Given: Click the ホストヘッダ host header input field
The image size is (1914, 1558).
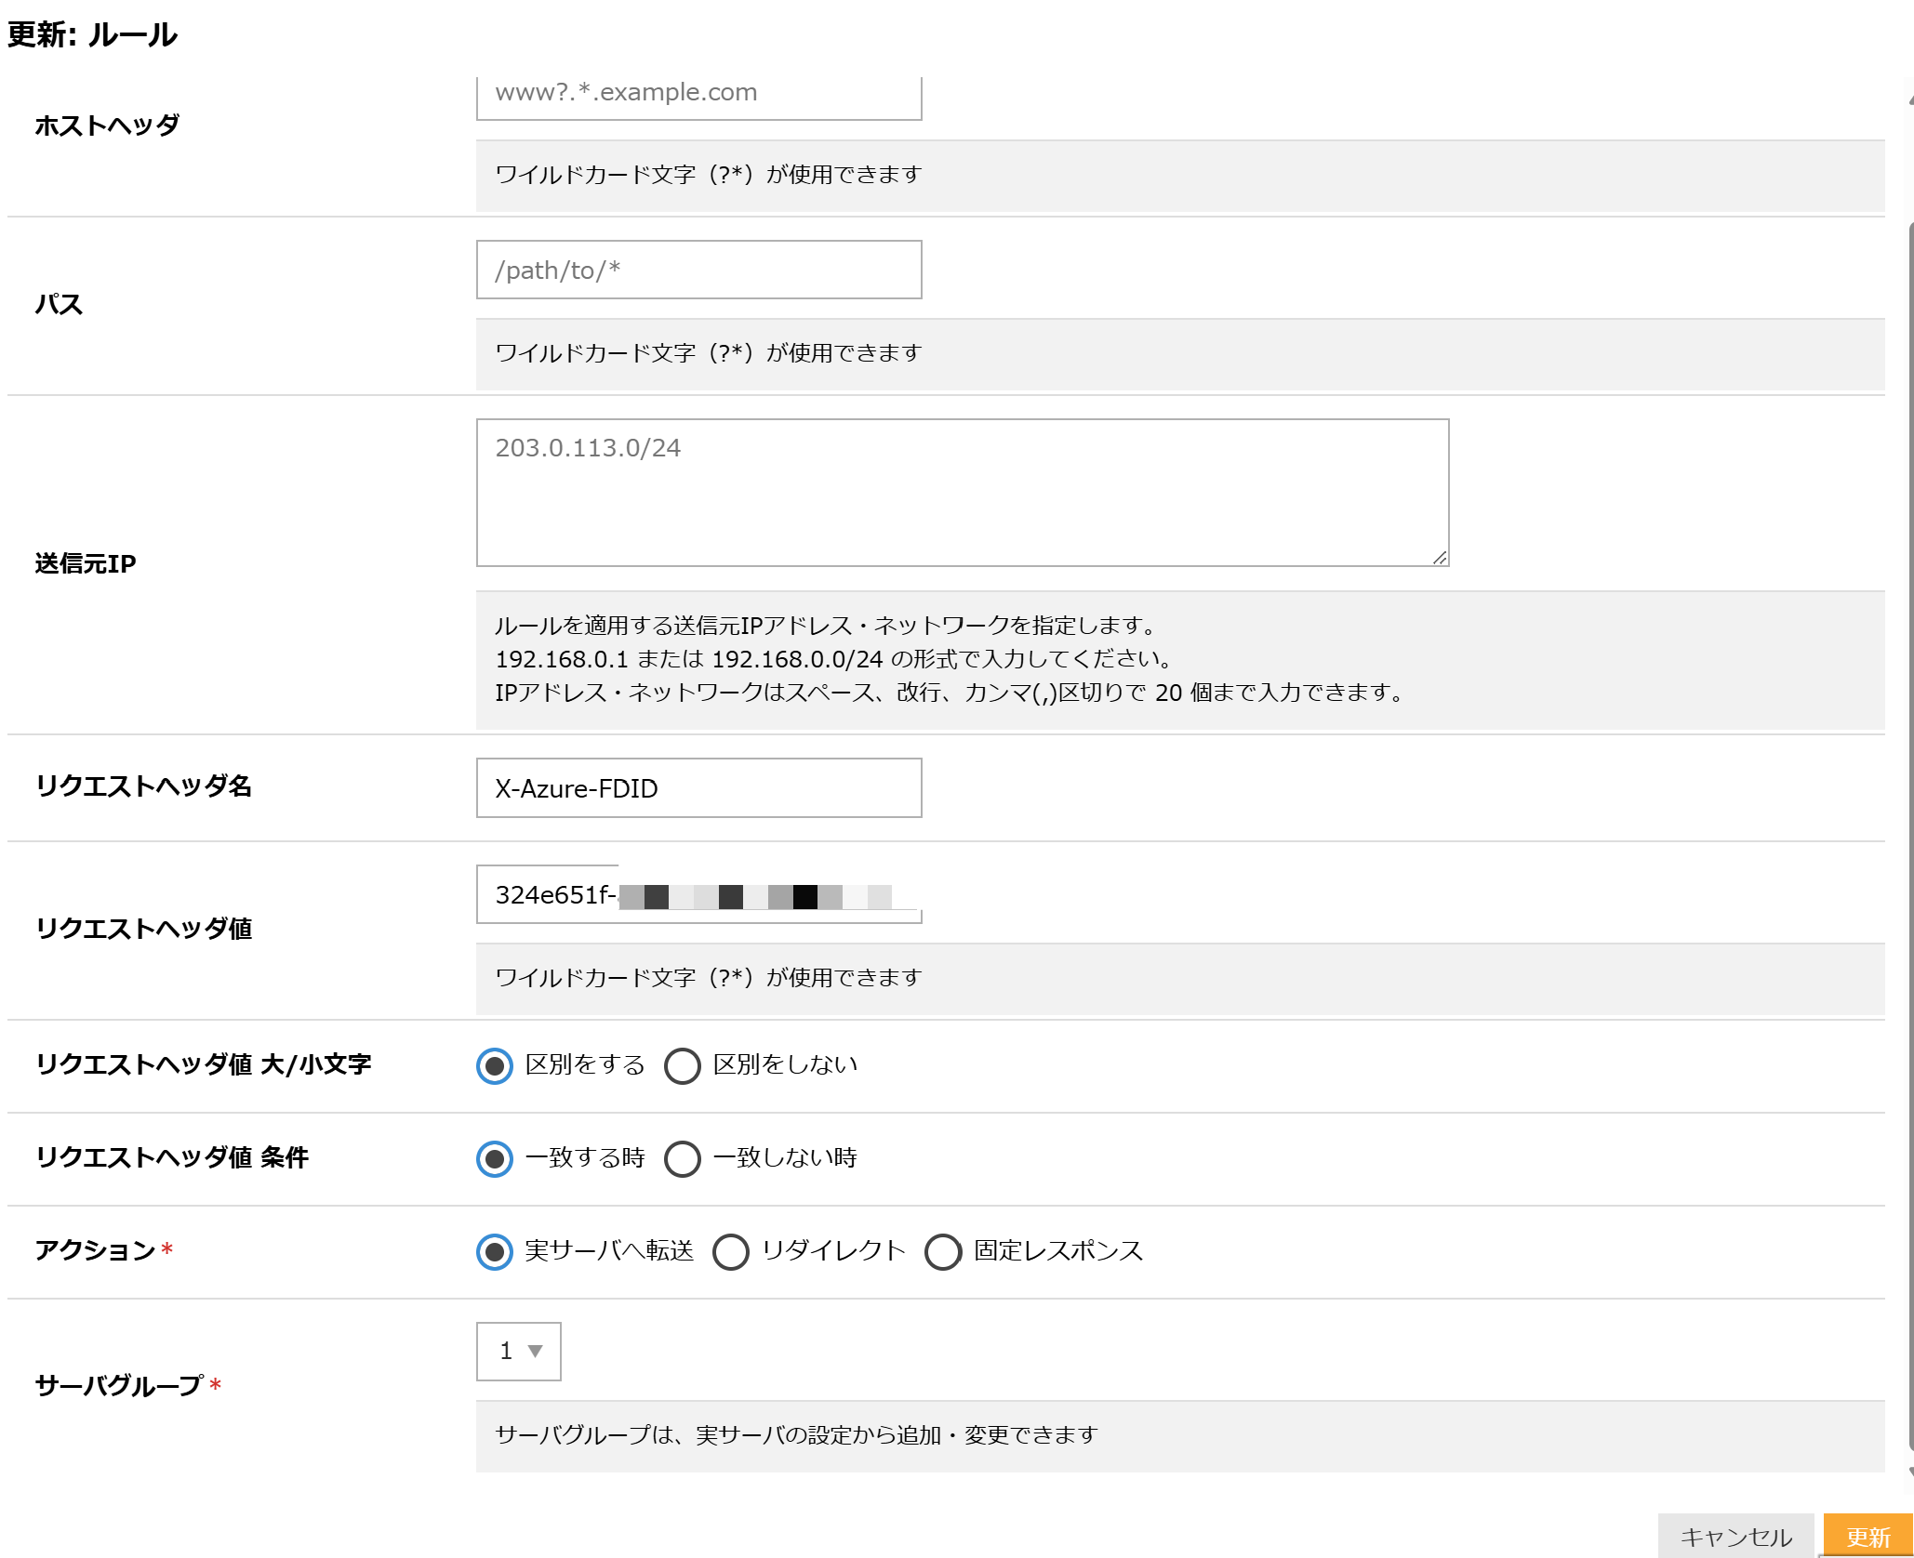Looking at the screenshot, I should (x=698, y=94).
